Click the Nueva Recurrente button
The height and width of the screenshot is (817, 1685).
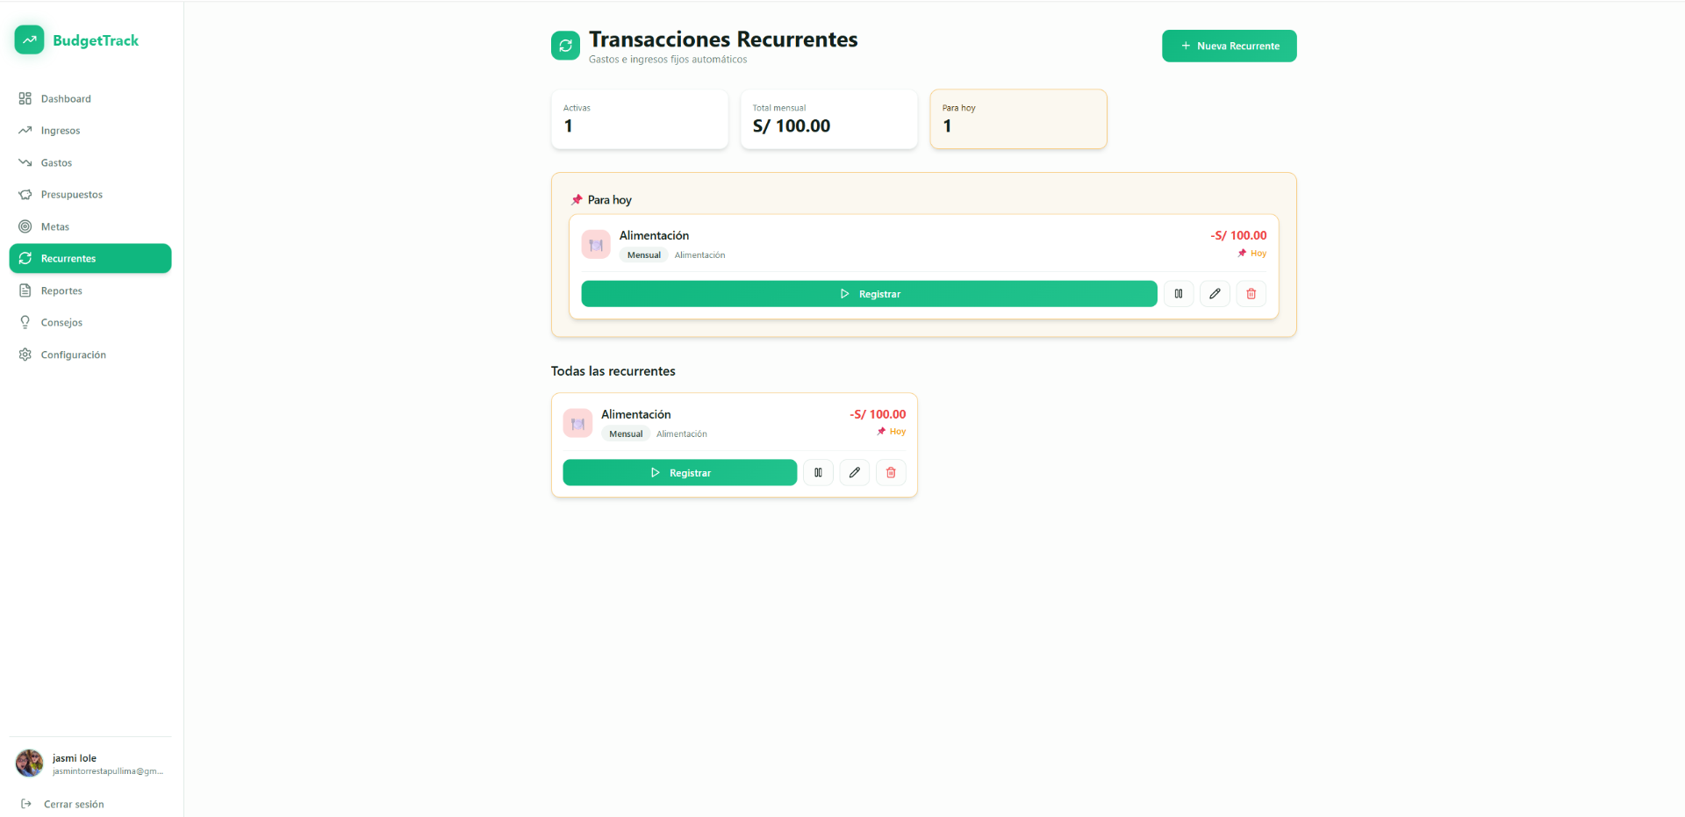[x=1229, y=46]
